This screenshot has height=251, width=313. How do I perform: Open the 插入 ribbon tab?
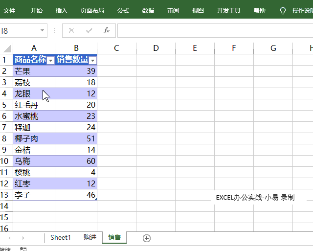62,10
